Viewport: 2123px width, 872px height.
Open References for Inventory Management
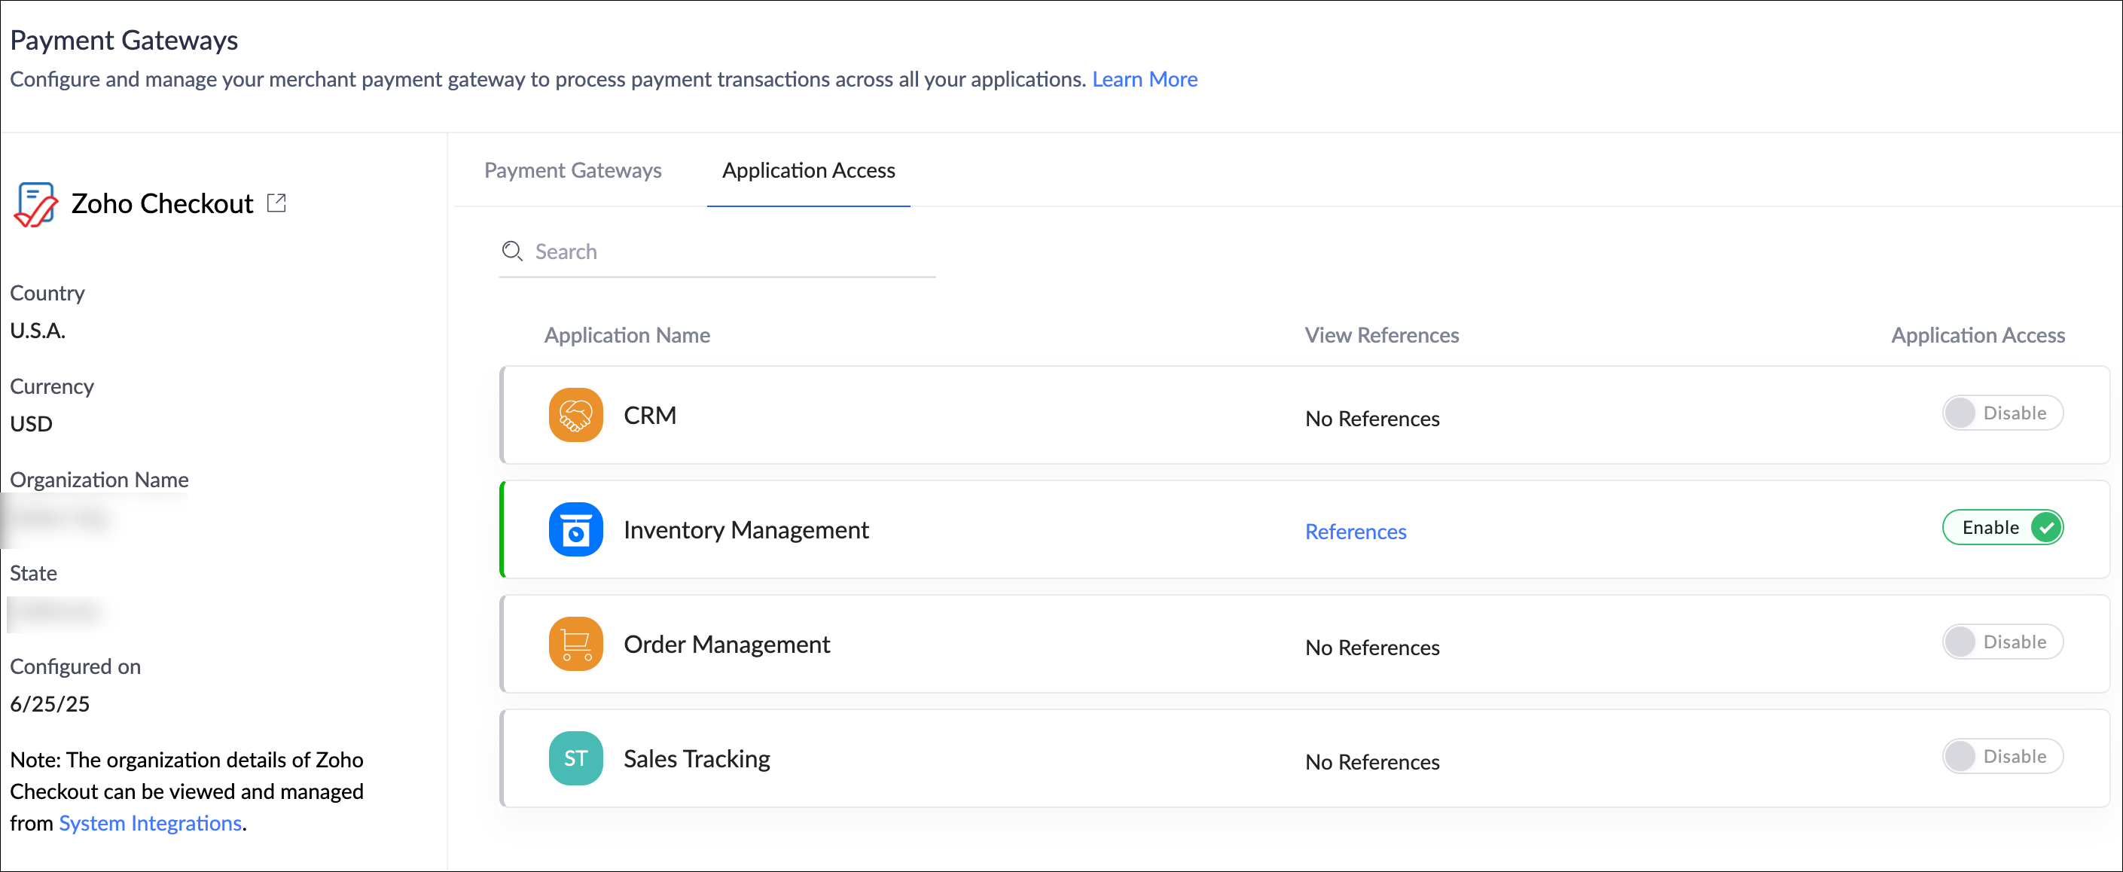tap(1355, 532)
